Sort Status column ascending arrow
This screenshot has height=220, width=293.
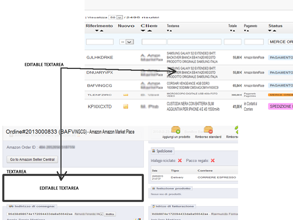click(x=274, y=31)
